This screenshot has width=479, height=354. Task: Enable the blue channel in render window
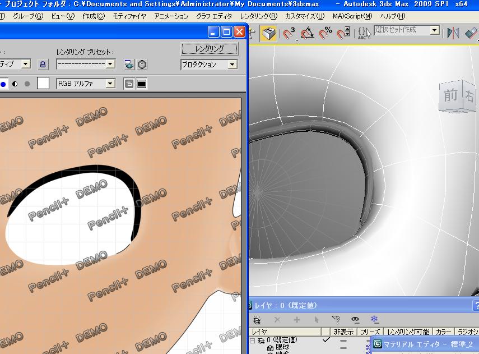[x=3, y=84]
